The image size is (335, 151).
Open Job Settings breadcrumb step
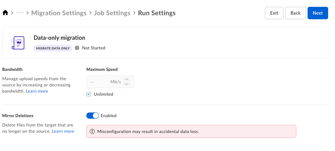click(112, 13)
